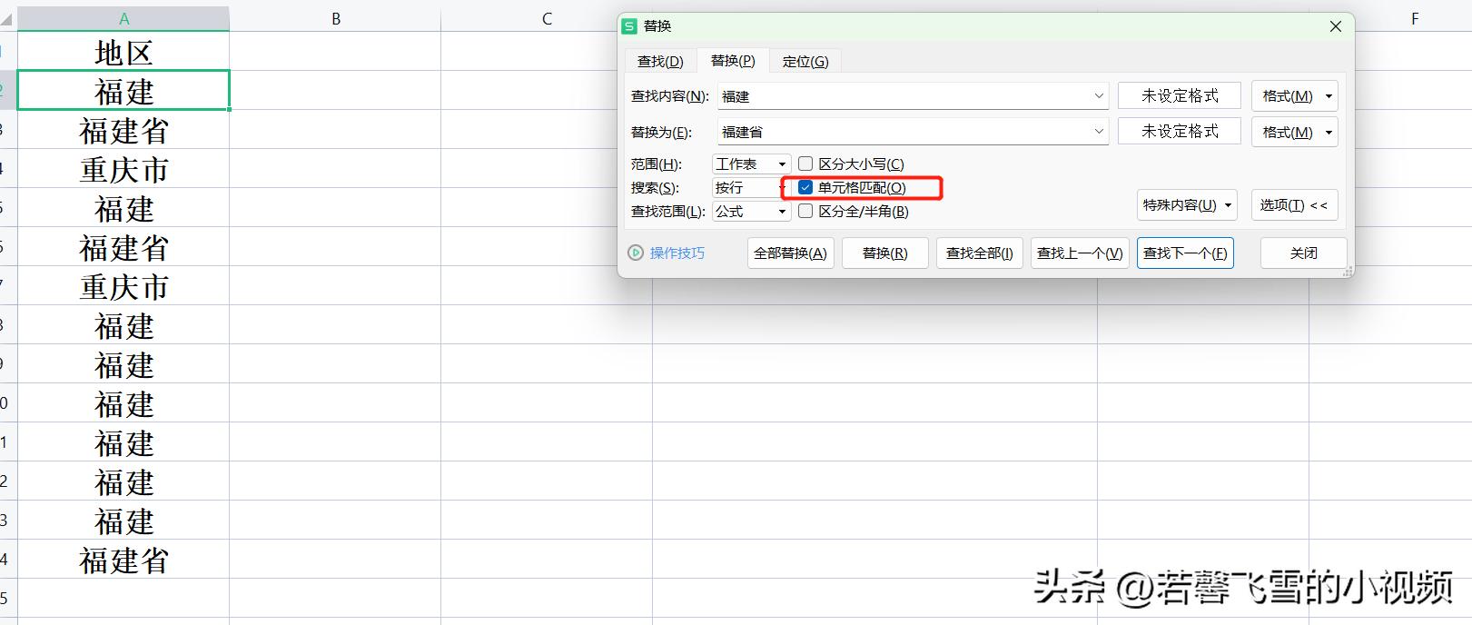This screenshot has height=625, width=1472.
Task: Click the 查找下一个(F) button
Action: click(x=1185, y=253)
